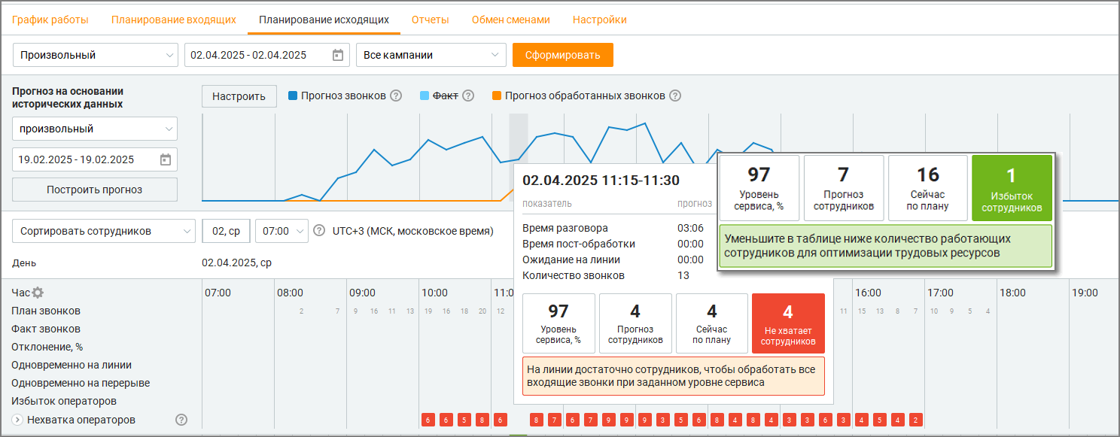Switch to the Отчеты tab
The width and height of the screenshot is (1120, 437).
(x=431, y=20)
